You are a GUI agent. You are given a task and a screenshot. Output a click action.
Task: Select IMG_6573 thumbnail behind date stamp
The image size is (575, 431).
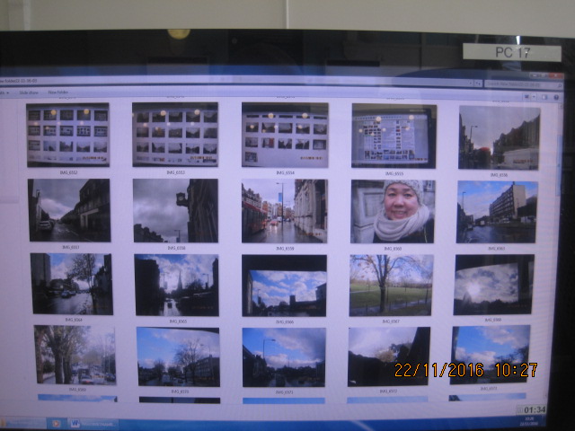coord(491,355)
